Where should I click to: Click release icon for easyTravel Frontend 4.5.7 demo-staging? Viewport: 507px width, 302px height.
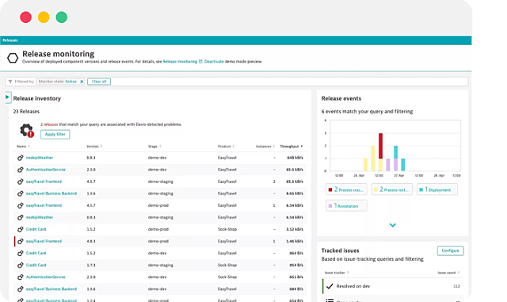pyautogui.click(x=20, y=182)
